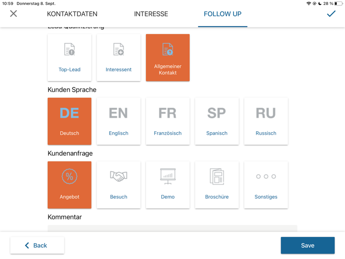Image resolution: width=345 pixels, height=259 pixels.
Task: Tap the moon Do Not Disturb icon
Action: (x=320, y=3)
